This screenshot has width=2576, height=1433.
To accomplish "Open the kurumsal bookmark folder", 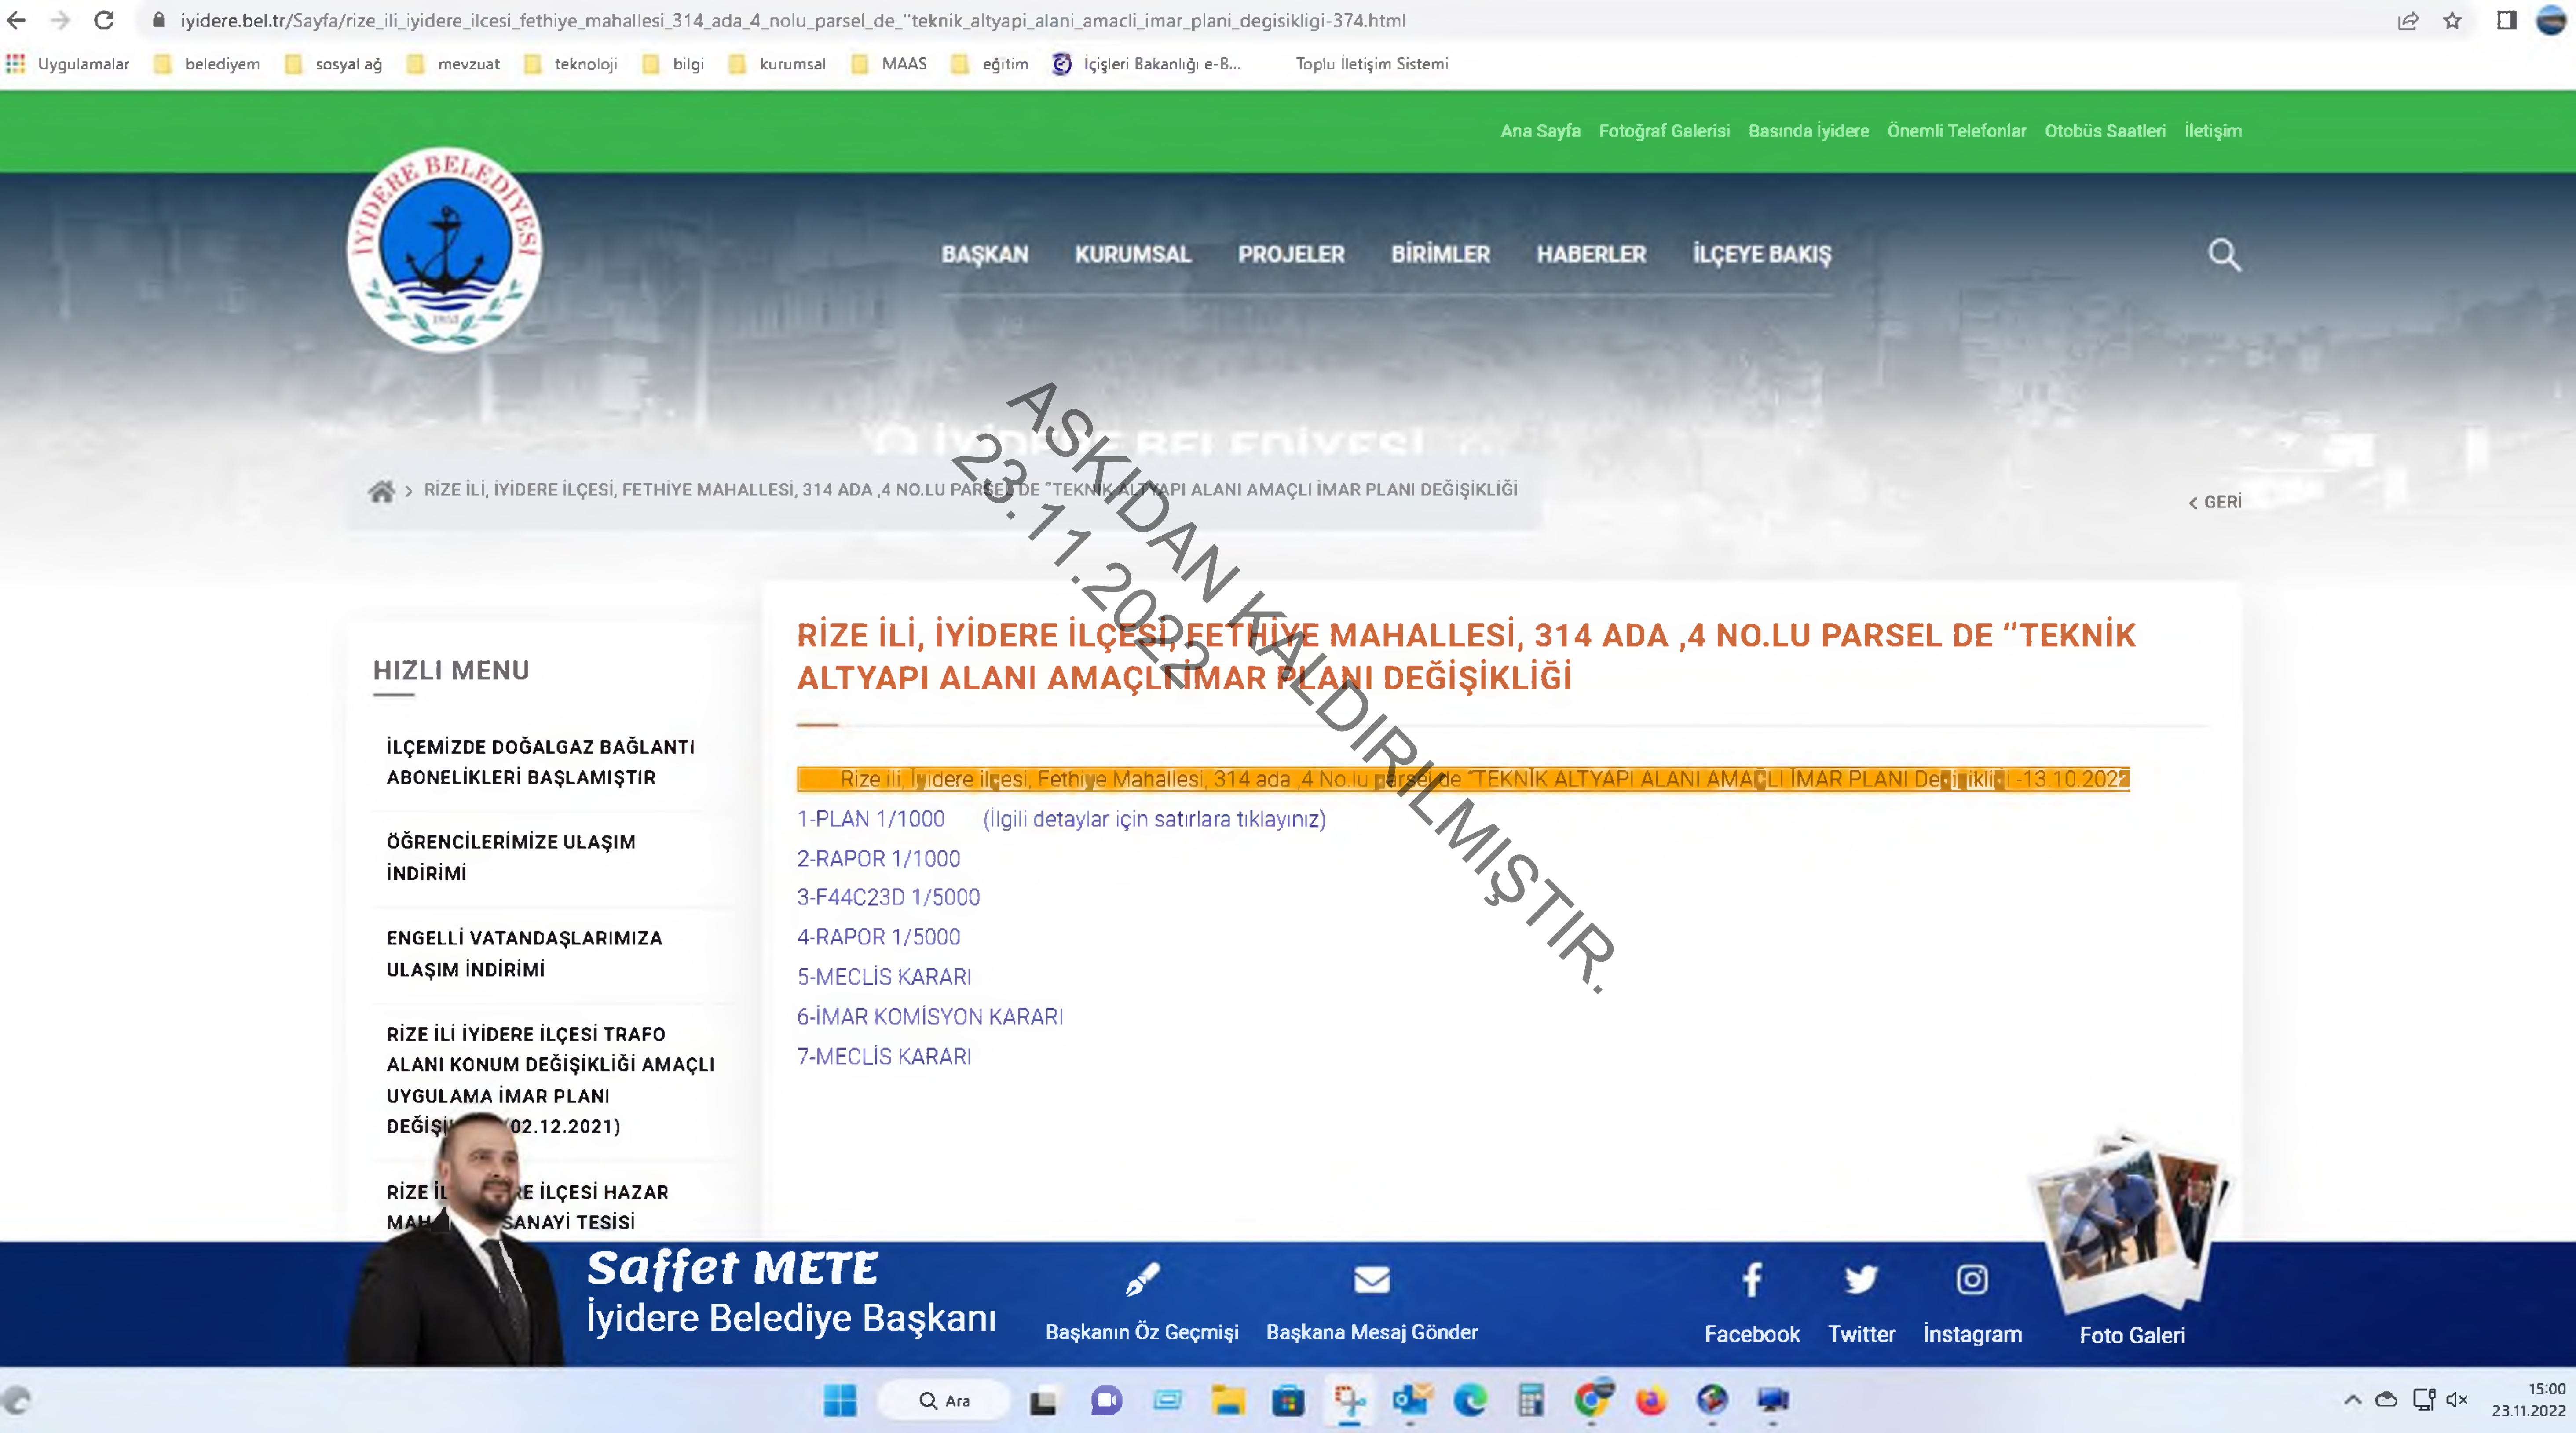I will (x=776, y=64).
